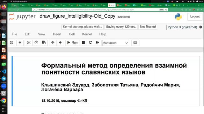The width and height of the screenshot is (204, 114).
Task: Insert a cell below with plus icon
Action: pos(20,42)
